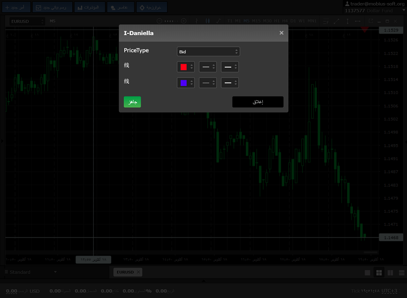Click the zoom out minus icon
Screen dimensions: 407x298
pyautogui.click(x=159, y=21)
